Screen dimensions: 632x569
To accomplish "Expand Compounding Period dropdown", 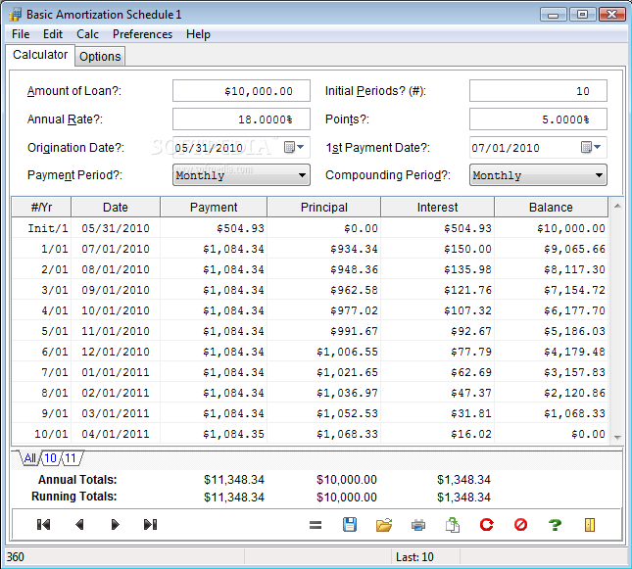I will pos(599,175).
